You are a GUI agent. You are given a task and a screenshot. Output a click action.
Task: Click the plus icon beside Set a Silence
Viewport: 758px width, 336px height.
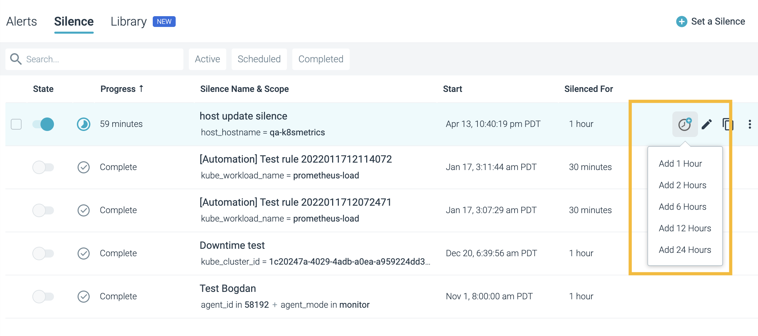[681, 22]
